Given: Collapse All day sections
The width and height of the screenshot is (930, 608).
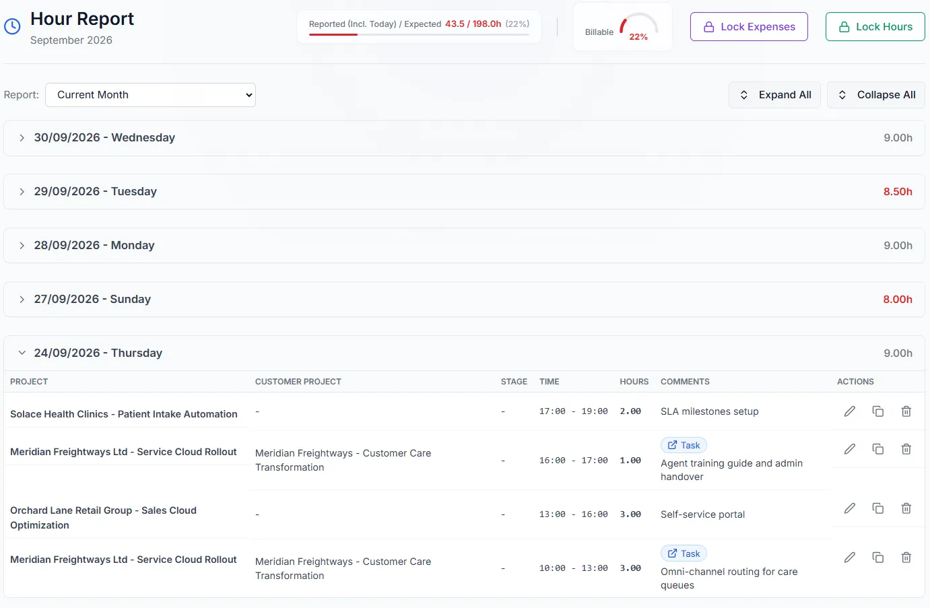Looking at the screenshot, I should click(x=876, y=95).
